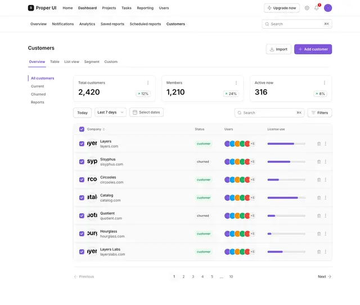
Task: Uncheck the Layers Labs row checkbox
Action: (x=82, y=252)
